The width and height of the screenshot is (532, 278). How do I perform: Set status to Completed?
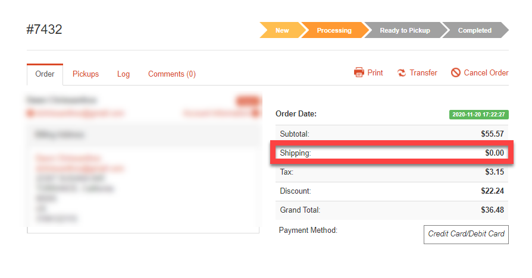pyautogui.click(x=475, y=30)
